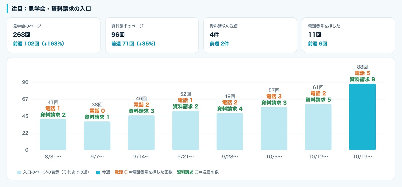Select the 9/7〜 bar in chart

pyautogui.click(x=97, y=136)
